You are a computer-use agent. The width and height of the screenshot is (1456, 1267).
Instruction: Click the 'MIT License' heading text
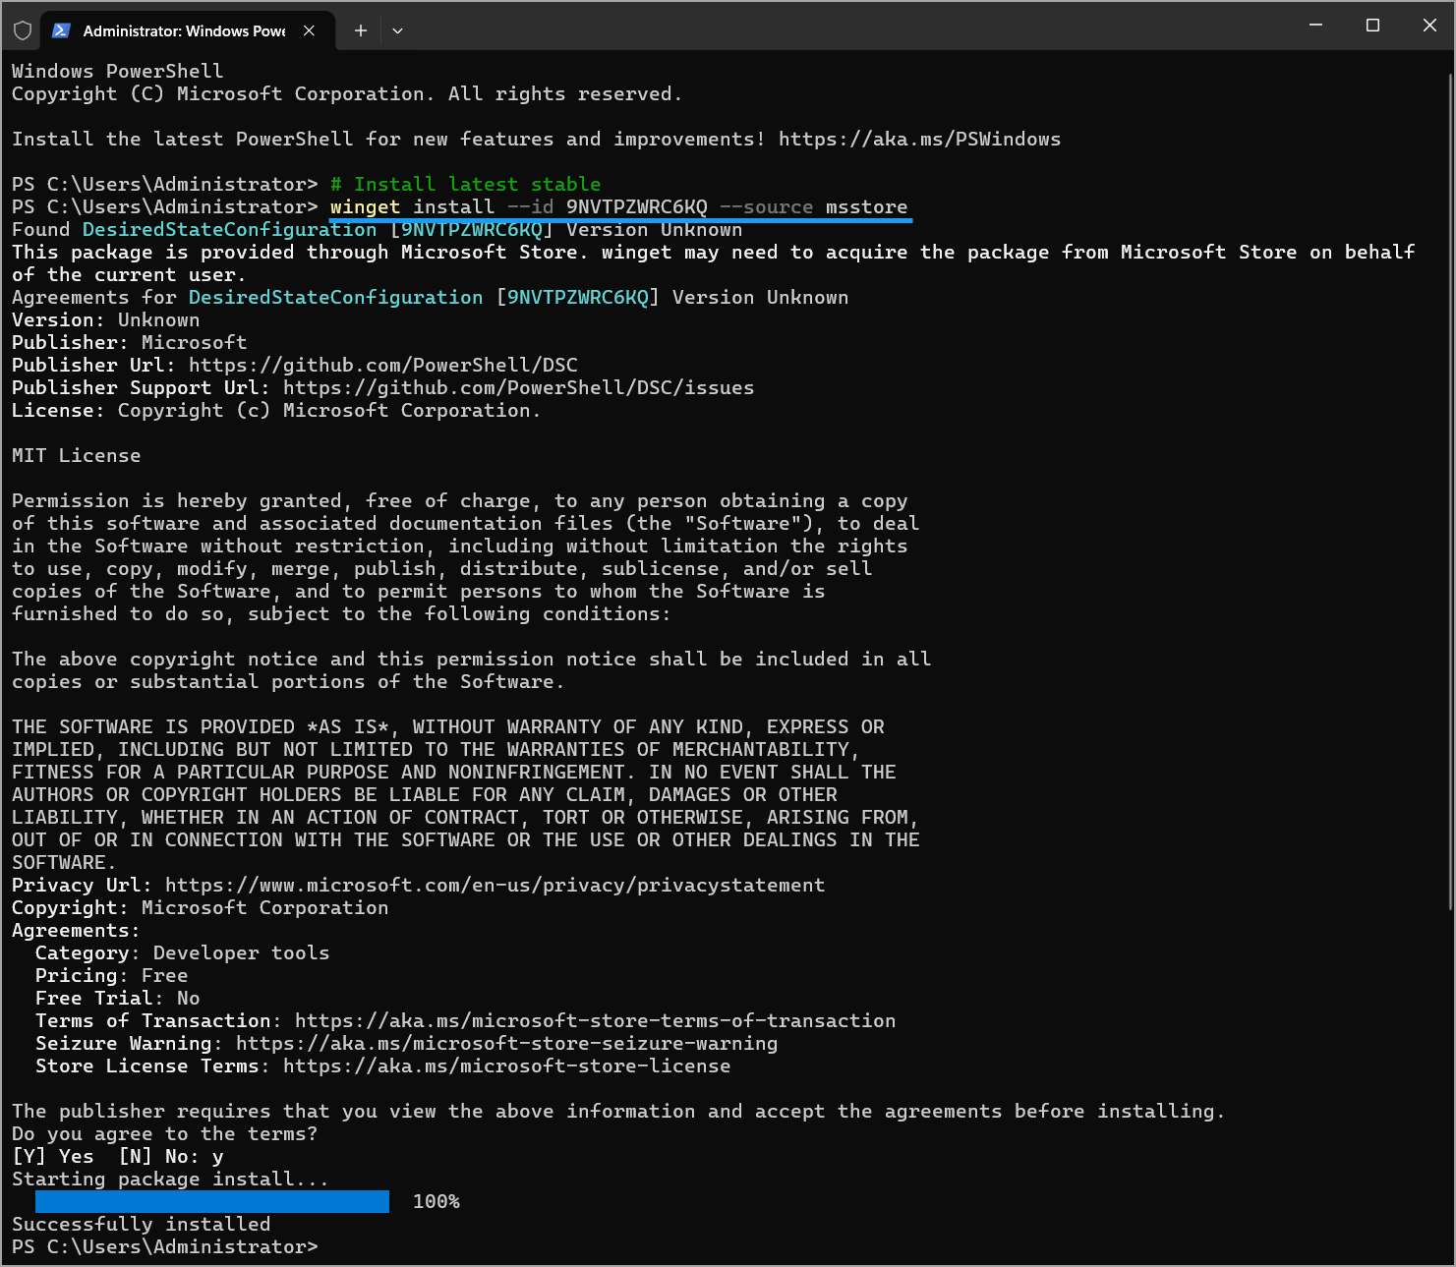point(76,455)
